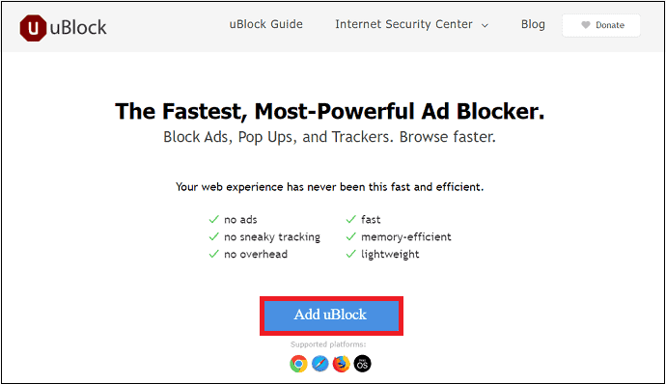Screen dimensions: 666x384
Task: Click the heart icon in Donate button
Action: [x=586, y=25]
